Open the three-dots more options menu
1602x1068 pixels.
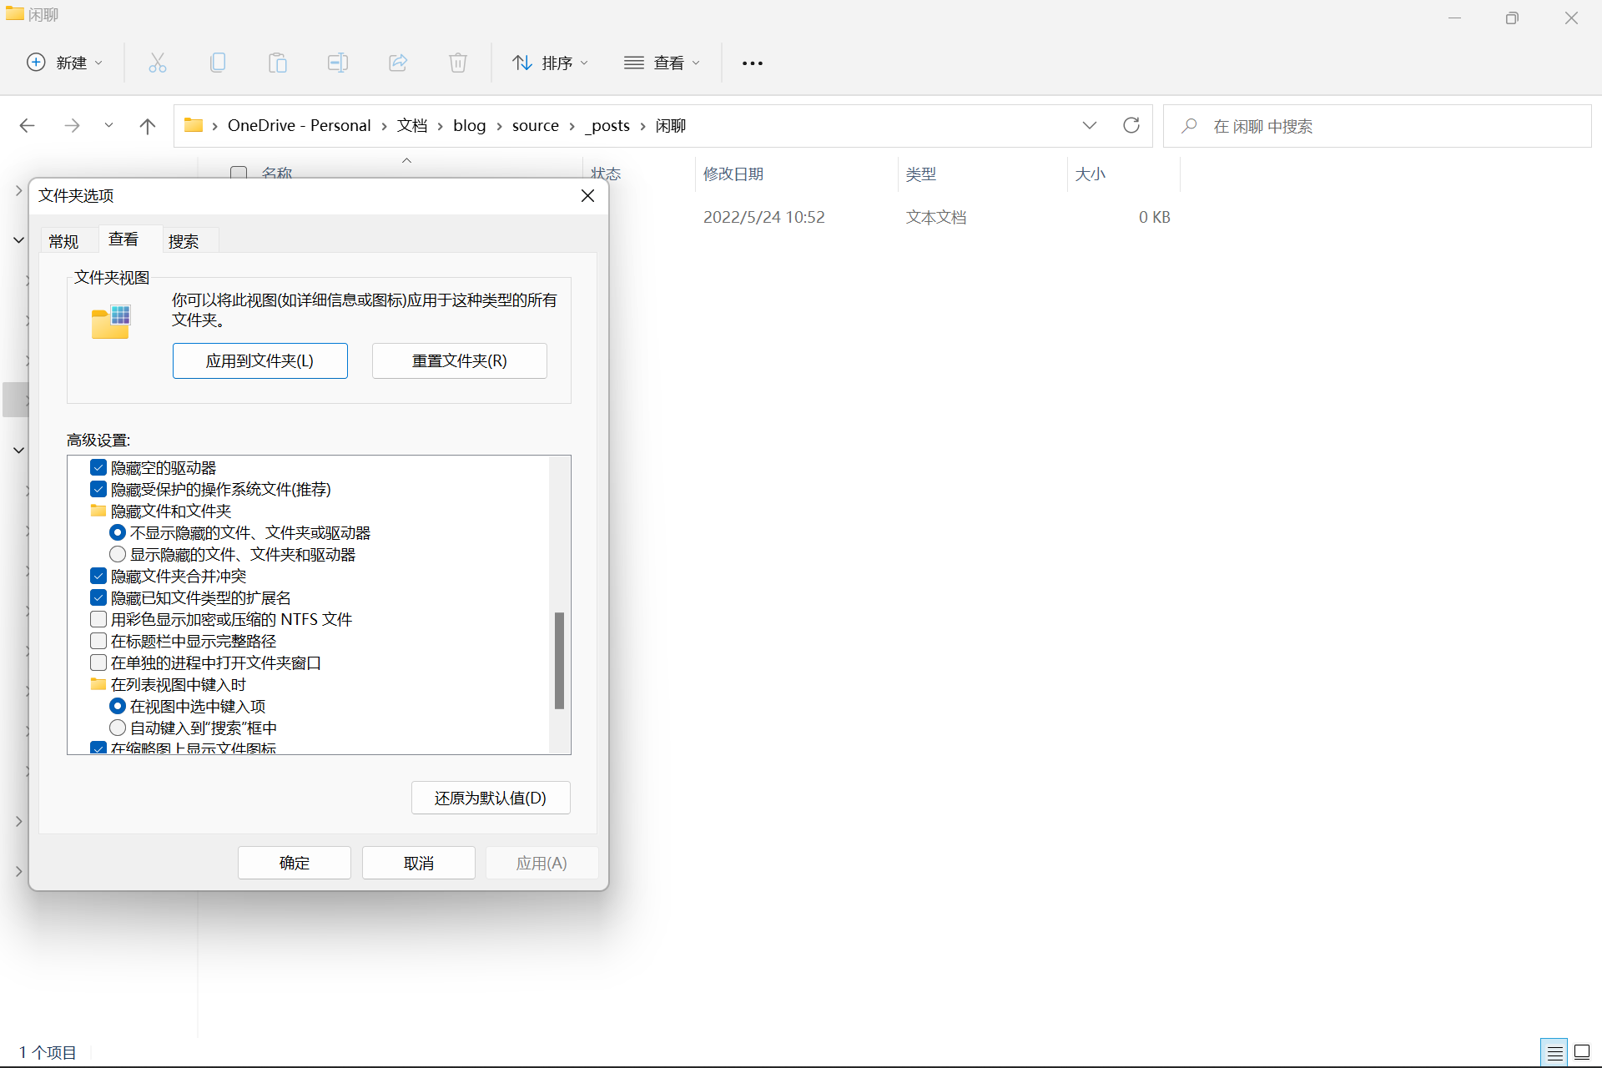(752, 63)
